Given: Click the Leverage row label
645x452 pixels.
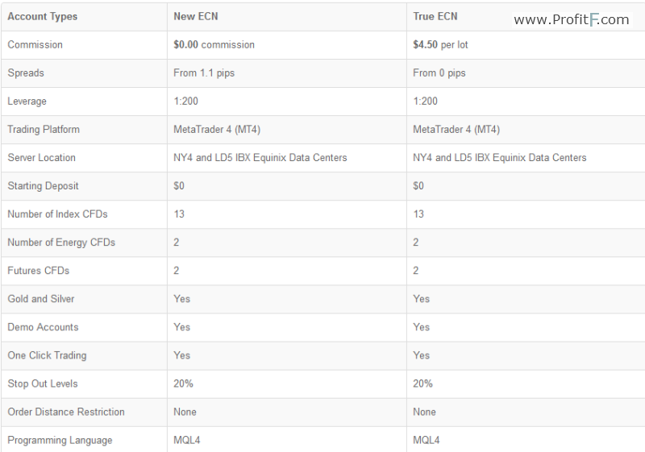Looking at the screenshot, I should [27, 101].
